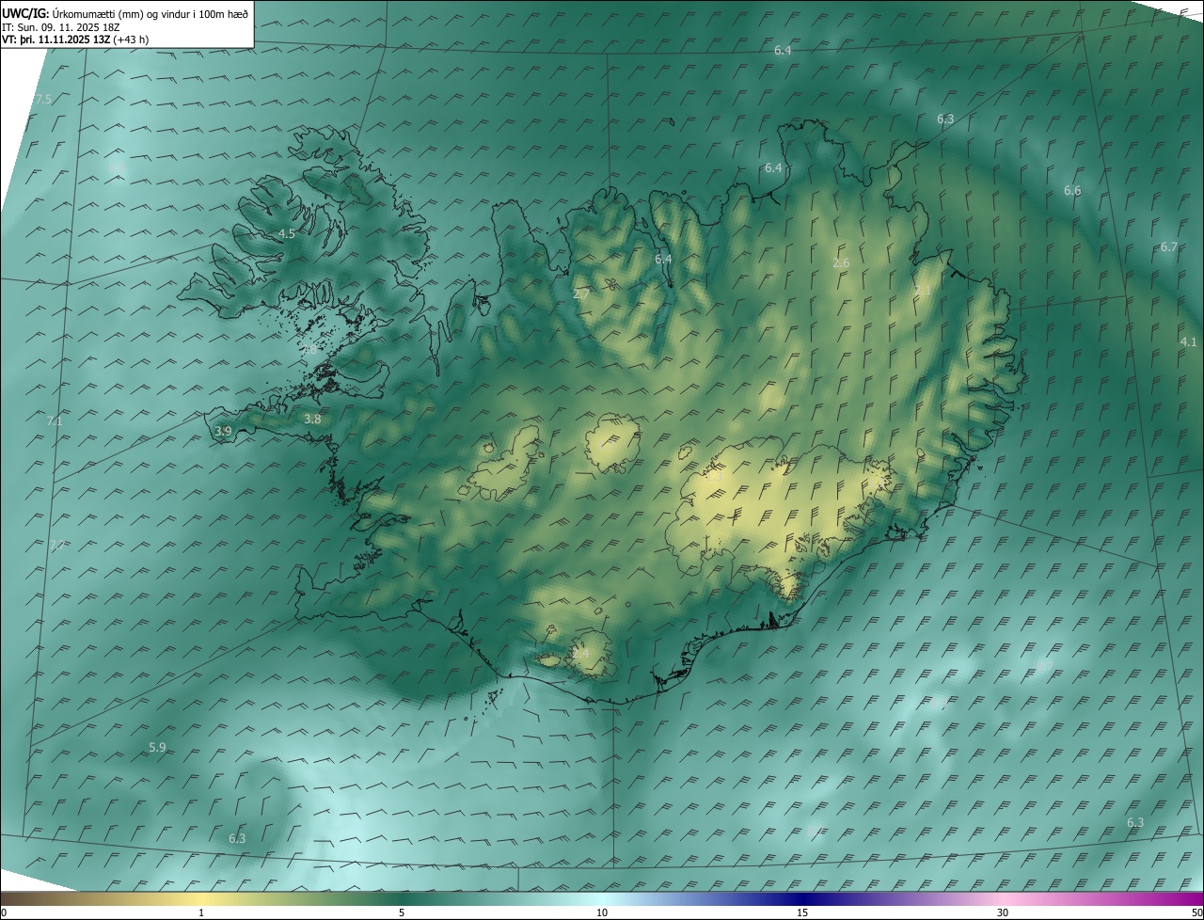Click the 3.8 value on Snæfellsnes peninsula

(312, 420)
